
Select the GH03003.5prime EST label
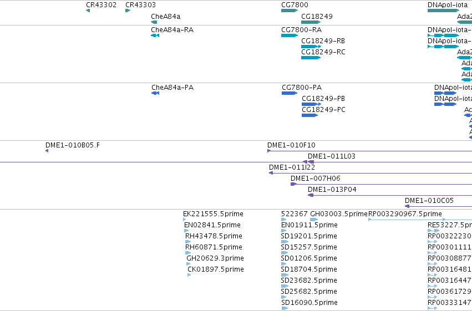[x=339, y=214]
